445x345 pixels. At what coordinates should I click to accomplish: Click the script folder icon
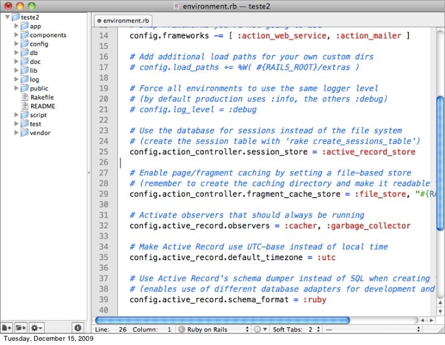(x=24, y=115)
